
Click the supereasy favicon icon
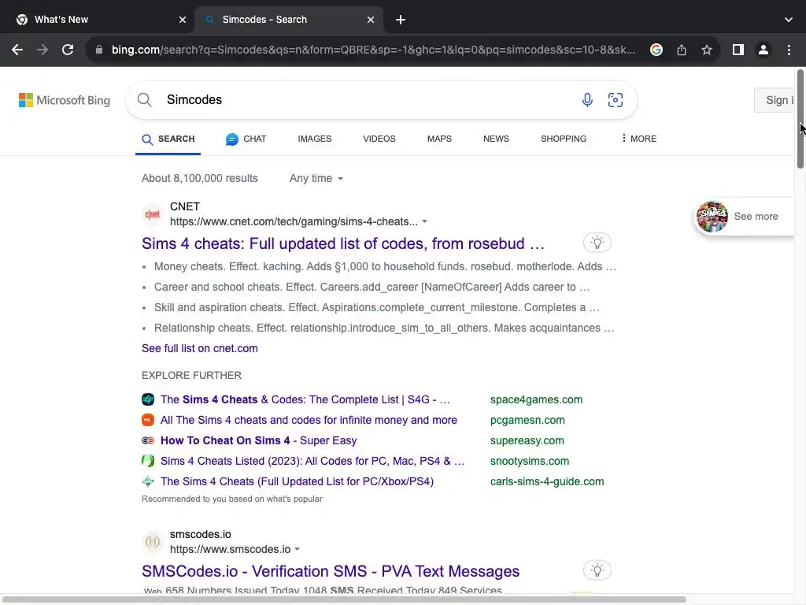click(148, 440)
